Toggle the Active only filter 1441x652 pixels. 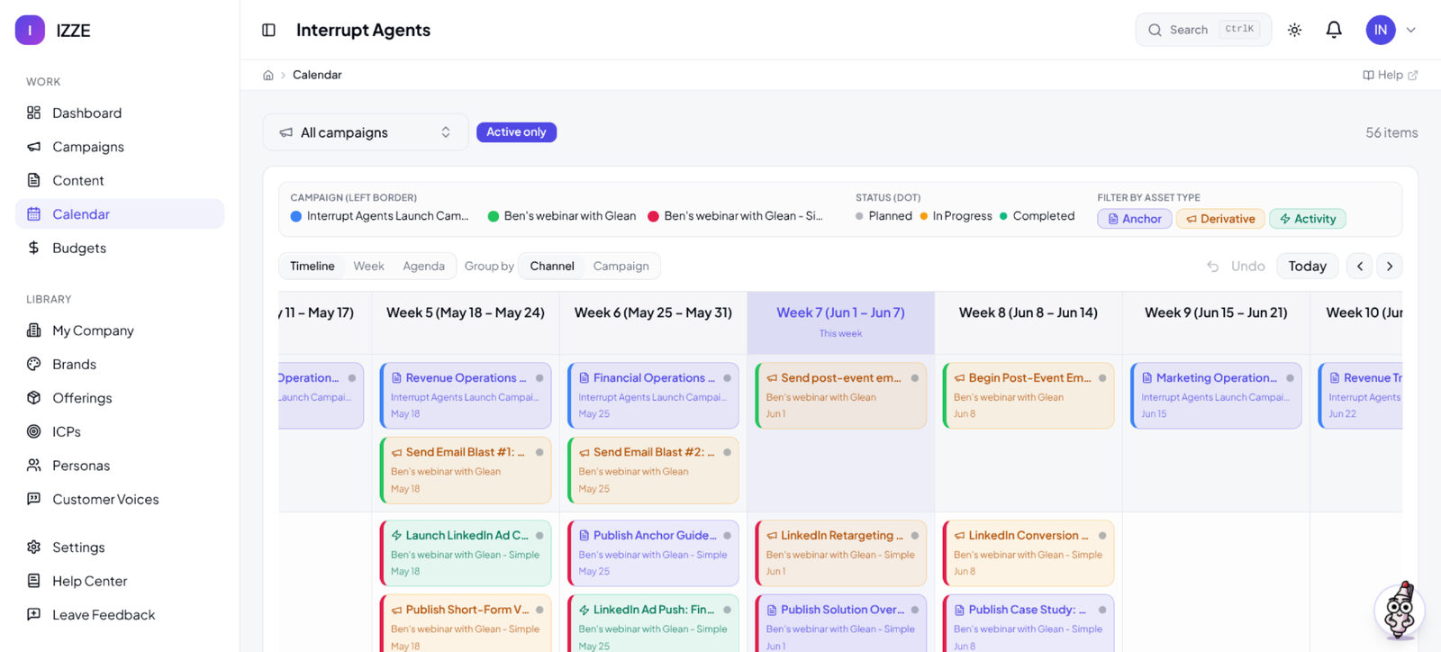click(x=516, y=132)
